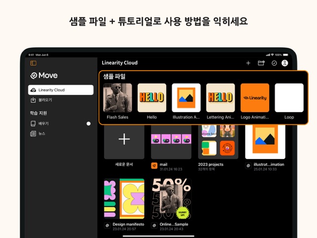317x238 pixels.
Task: Open Logo Animati... sample thumbnail
Action: (255, 98)
